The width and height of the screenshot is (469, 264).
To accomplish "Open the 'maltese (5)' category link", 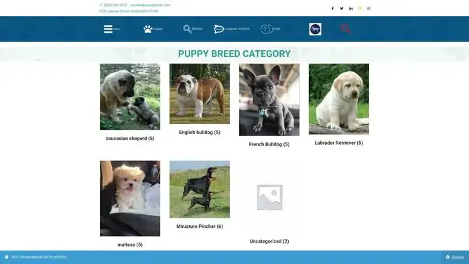I will [x=130, y=245].
